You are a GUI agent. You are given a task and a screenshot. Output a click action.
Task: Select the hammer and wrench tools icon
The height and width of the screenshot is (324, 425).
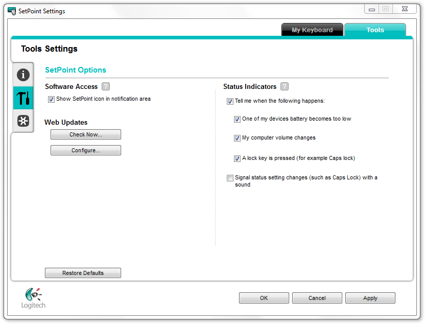click(23, 98)
